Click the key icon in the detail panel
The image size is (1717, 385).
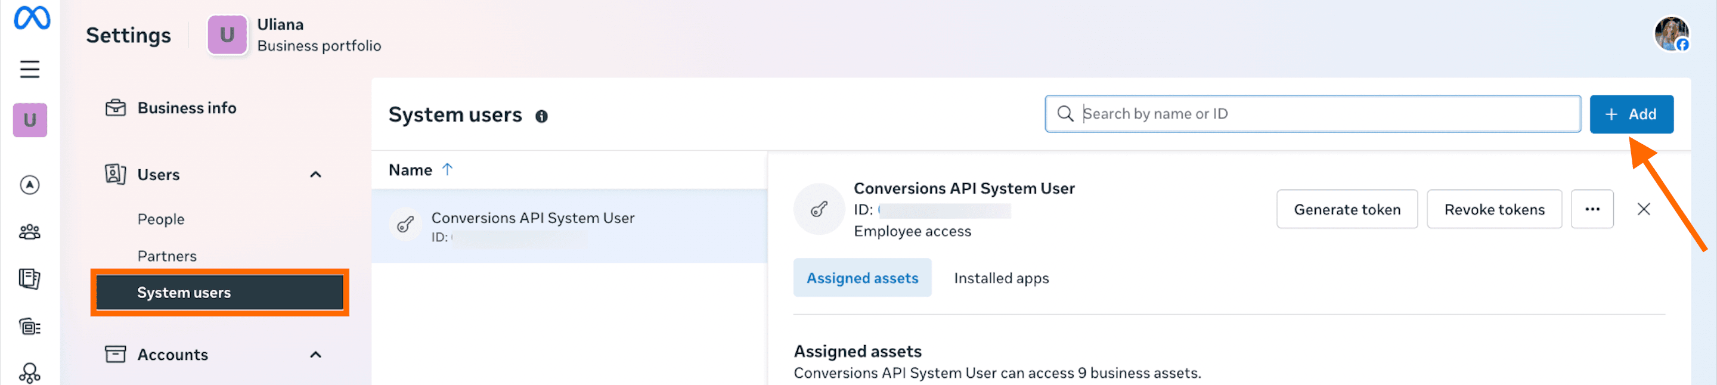pos(819,209)
